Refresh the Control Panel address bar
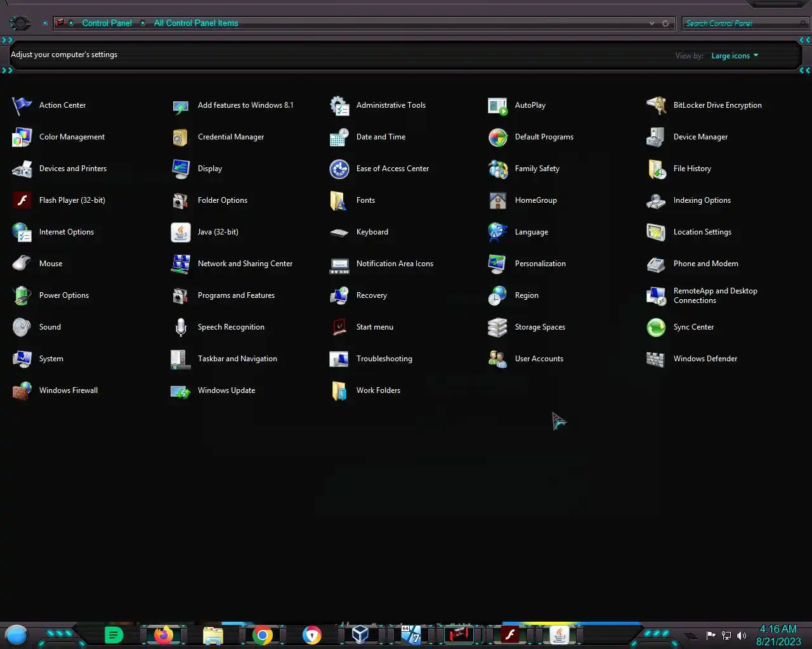Viewport: 812px width, 649px height. click(x=665, y=23)
